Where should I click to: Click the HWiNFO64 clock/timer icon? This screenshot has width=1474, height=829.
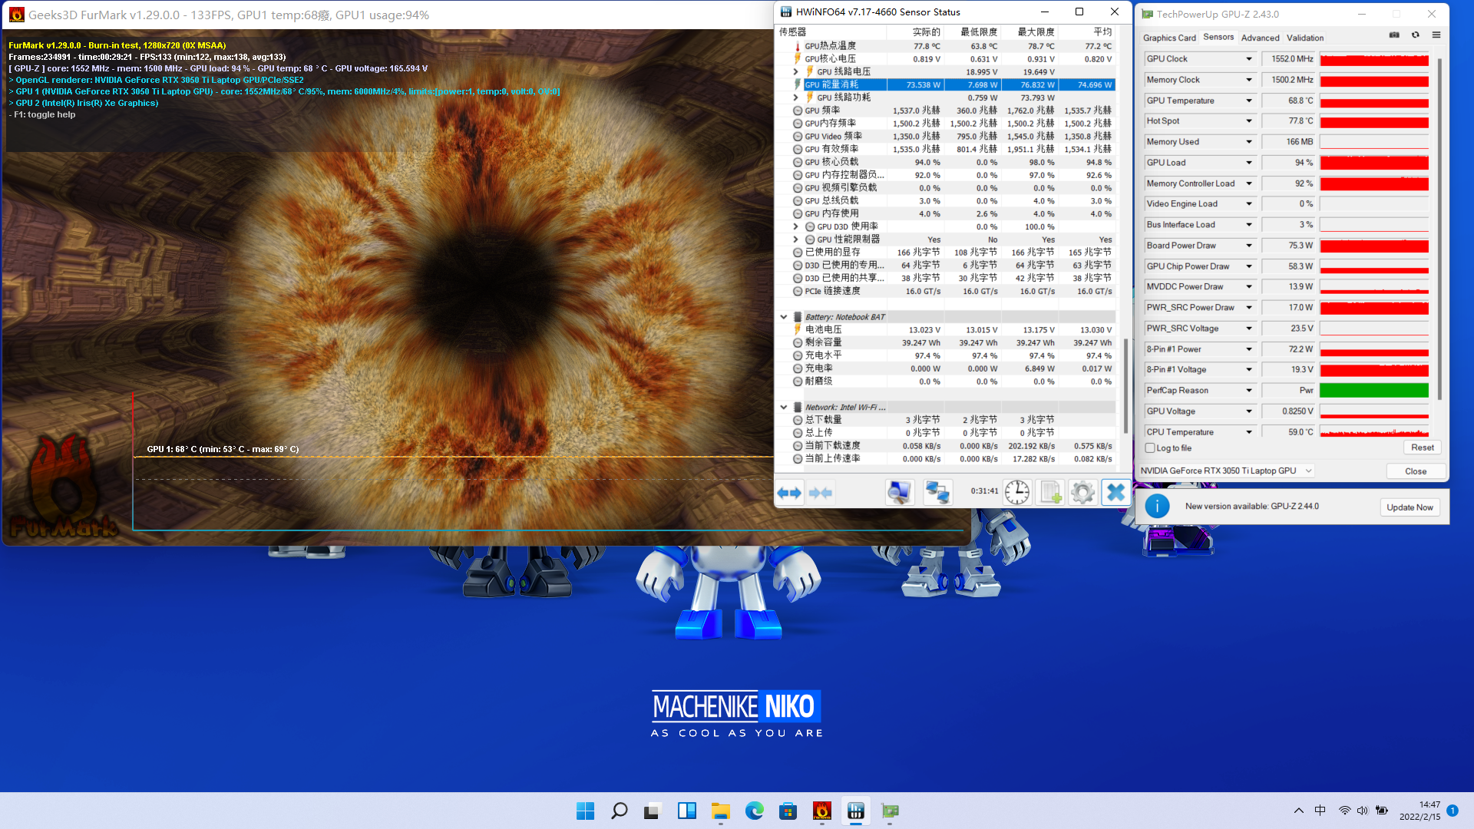point(1016,493)
